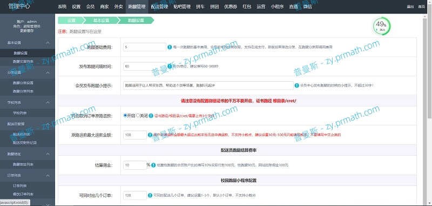Focus the 可同时抢几个订单 input field

tap(135, 196)
